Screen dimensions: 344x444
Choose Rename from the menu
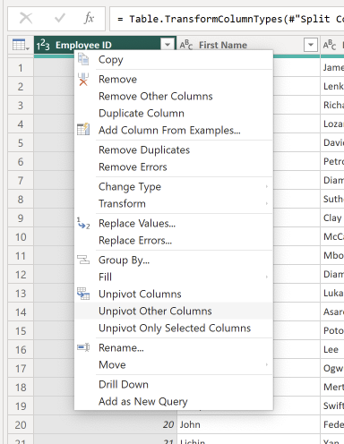click(174, 348)
